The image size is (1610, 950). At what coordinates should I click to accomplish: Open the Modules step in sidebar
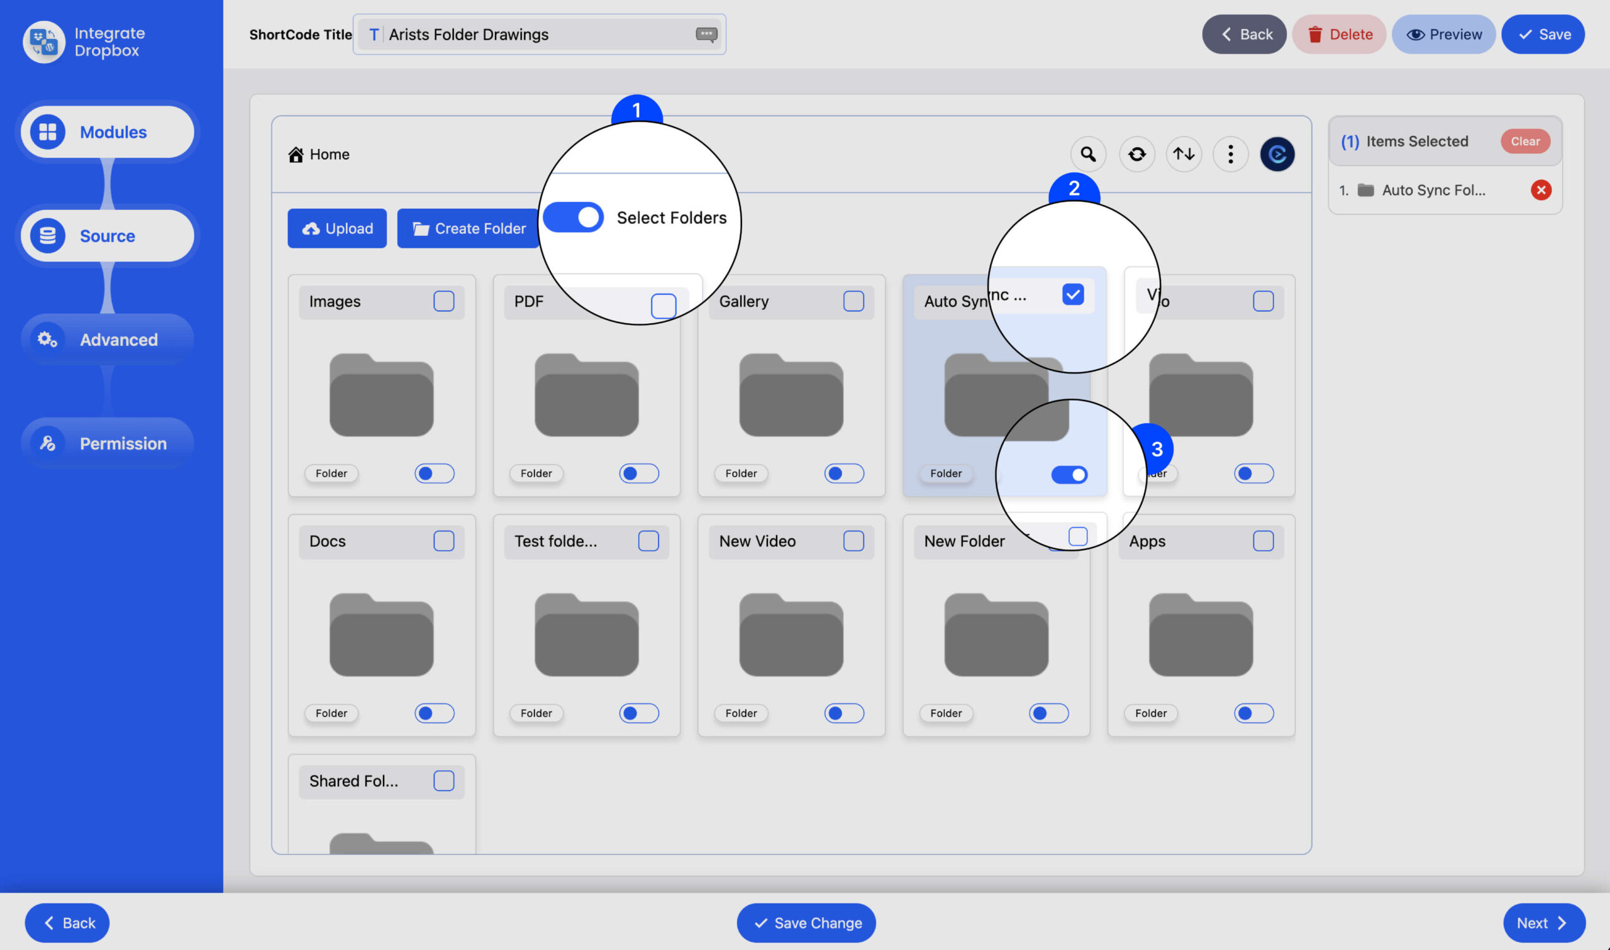[x=108, y=132]
